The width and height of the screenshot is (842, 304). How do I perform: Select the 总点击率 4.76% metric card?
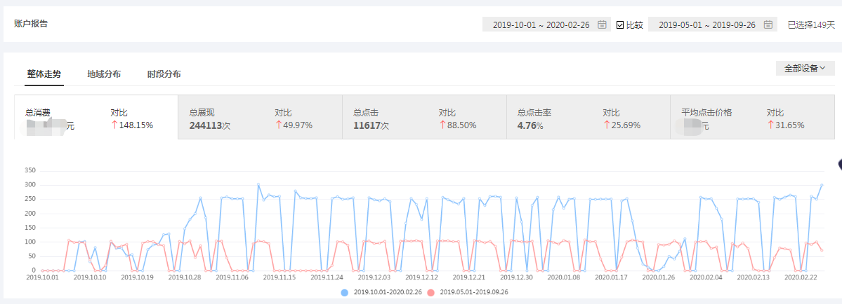point(588,119)
